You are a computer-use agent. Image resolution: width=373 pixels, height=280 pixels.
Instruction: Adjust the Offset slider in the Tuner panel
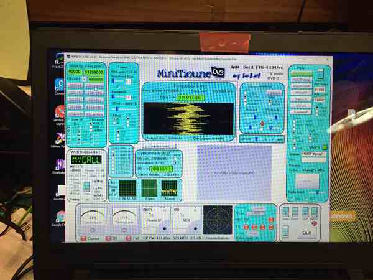point(124,109)
